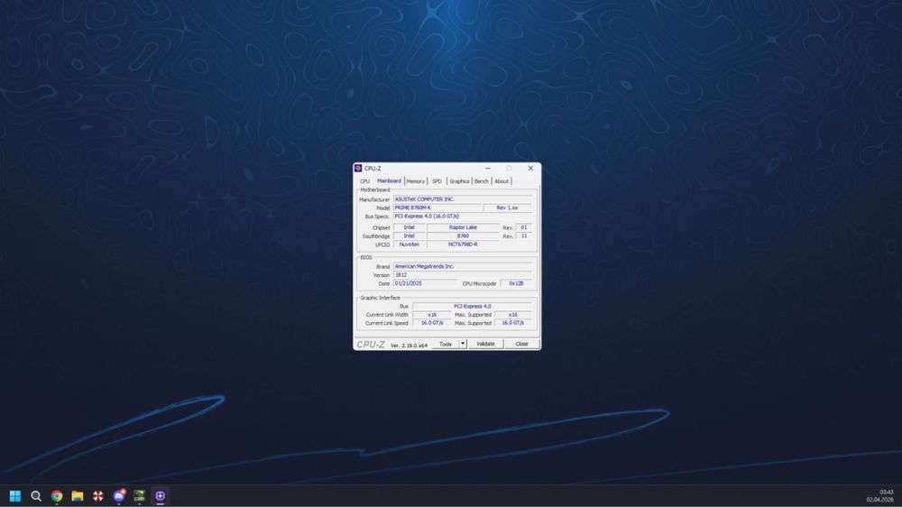Open the taskbar clock and date

880,496
